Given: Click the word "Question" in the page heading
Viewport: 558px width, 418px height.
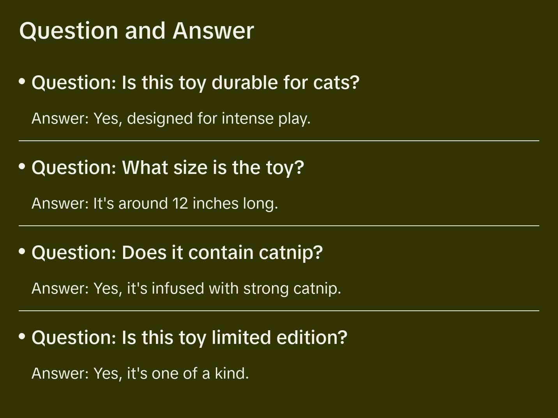Looking at the screenshot, I should coord(69,30).
